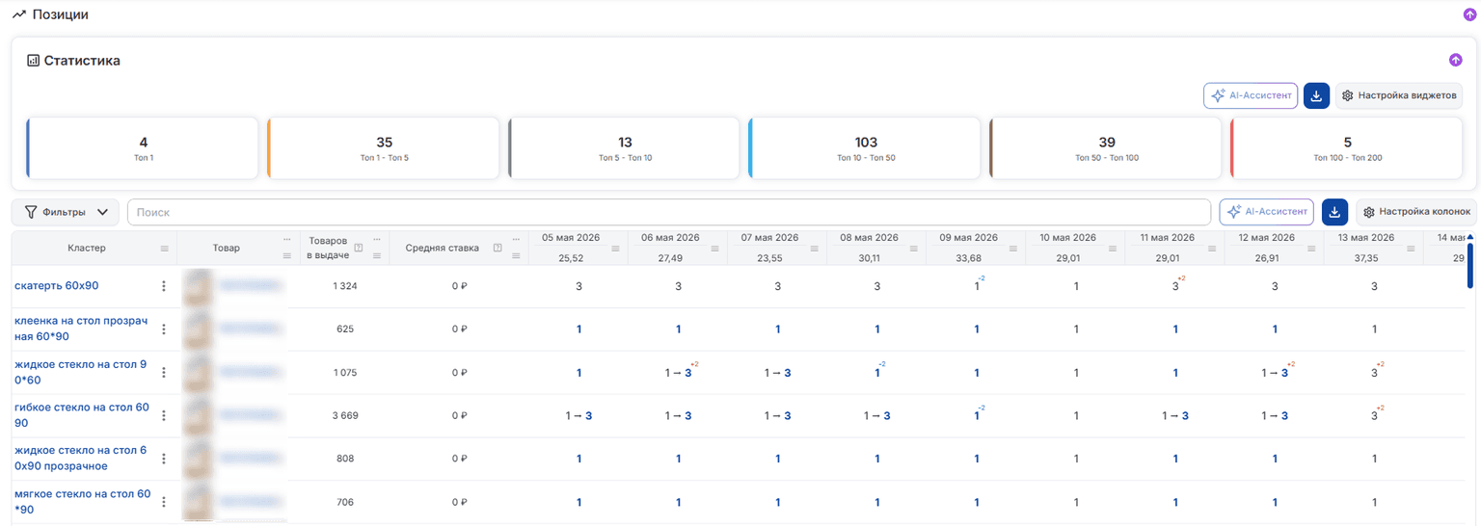1481x526 pixels.
Task: Download the table via the blue icon beside Настройка колонок
Action: coord(1334,211)
